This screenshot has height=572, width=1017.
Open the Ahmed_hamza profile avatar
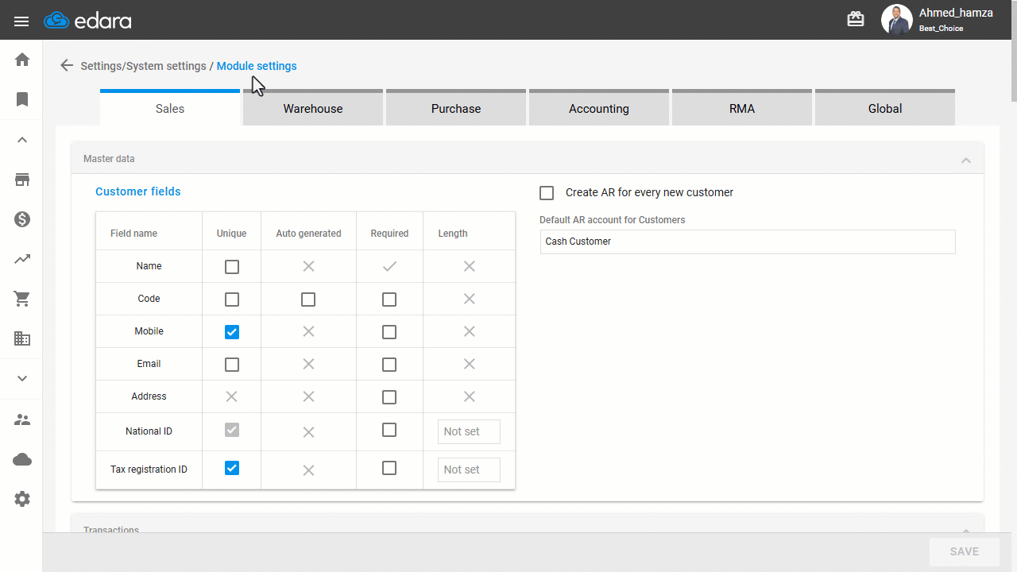pyautogui.click(x=897, y=20)
